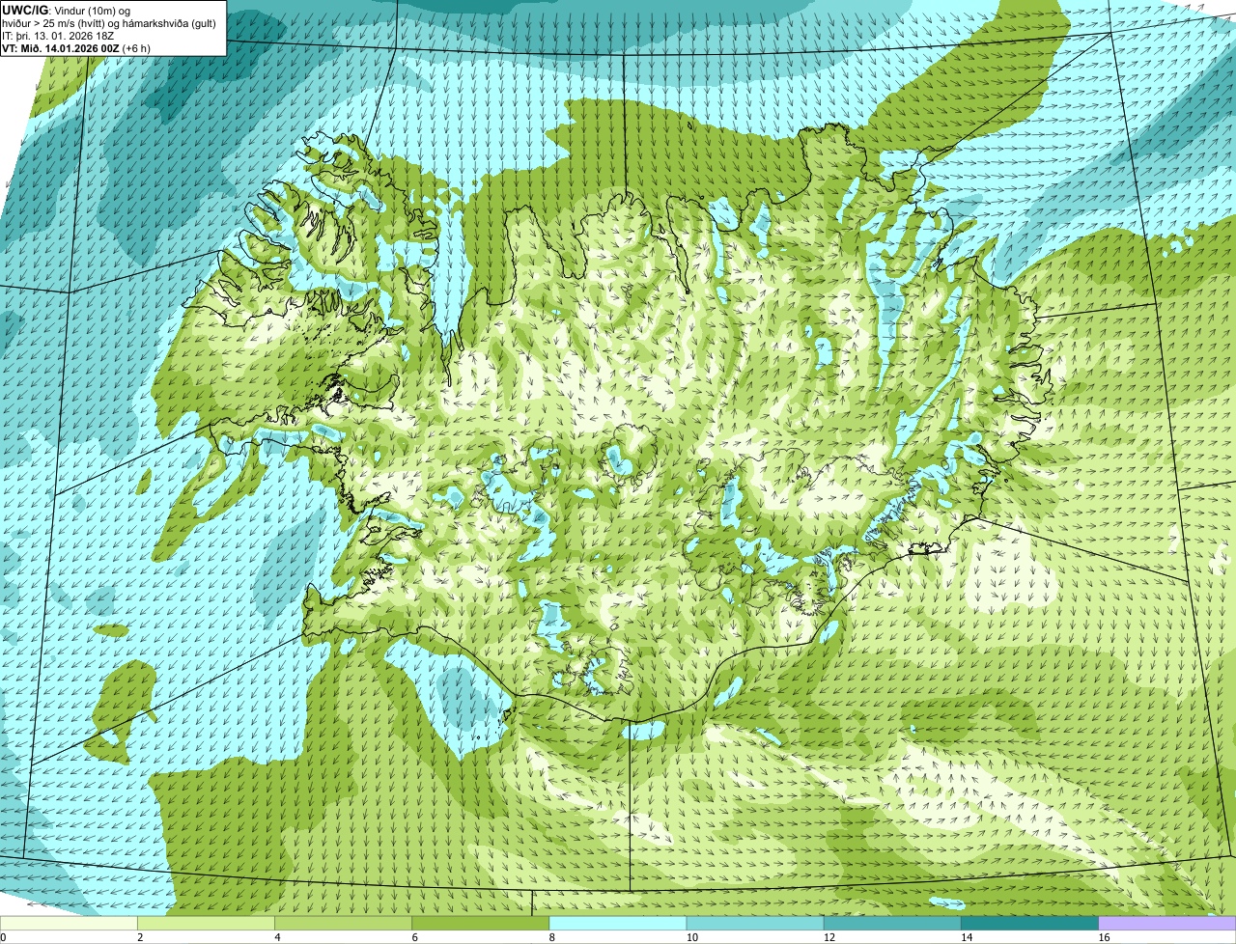This screenshot has height=944, width=1236.
Task: Click the '12' label on the wind scale
Action: pyautogui.click(x=829, y=937)
